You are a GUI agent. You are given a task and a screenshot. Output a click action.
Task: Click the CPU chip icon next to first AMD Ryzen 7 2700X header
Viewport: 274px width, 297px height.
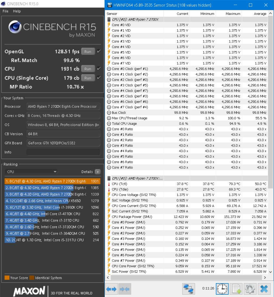coord(109,19)
